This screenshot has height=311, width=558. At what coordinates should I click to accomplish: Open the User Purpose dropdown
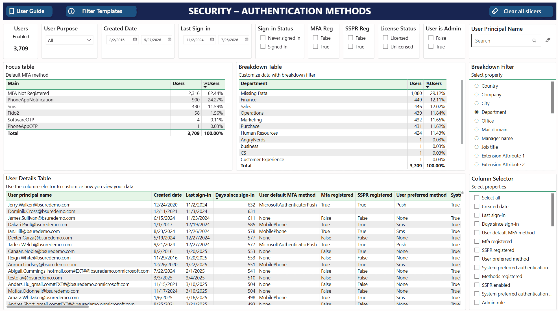coord(69,40)
